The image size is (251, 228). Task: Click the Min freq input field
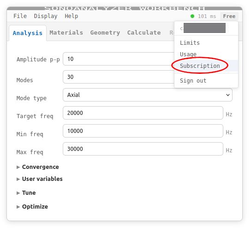point(143,131)
